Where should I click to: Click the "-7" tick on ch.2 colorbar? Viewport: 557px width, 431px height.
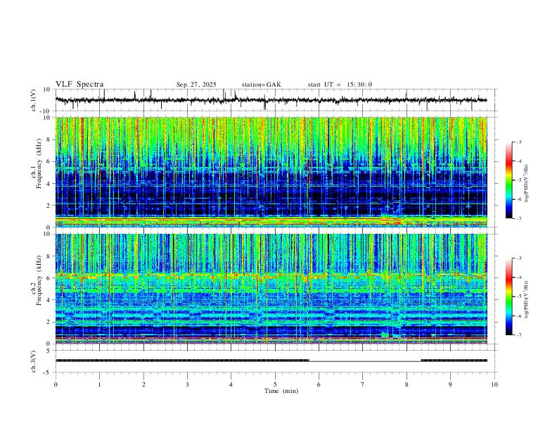coord(518,335)
